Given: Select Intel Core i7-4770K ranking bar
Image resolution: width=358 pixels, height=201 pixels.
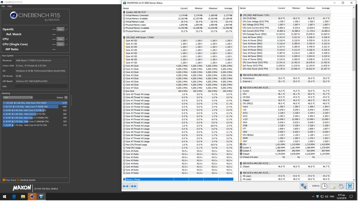Looking at the screenshot, I should pyautogui.click(x=35, y=110).
